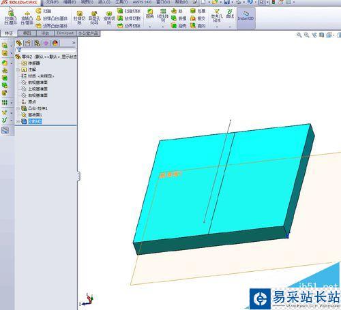The height and width of the screenshot is (310, 341).
Task: Open the PropertyManager tab
Action: (28, 43)
